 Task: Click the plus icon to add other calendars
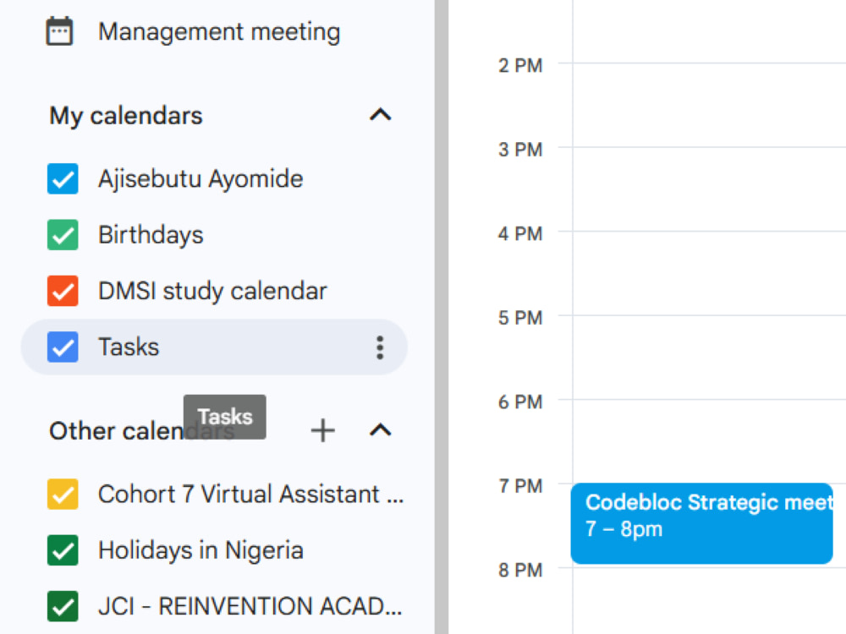[322, 430]
